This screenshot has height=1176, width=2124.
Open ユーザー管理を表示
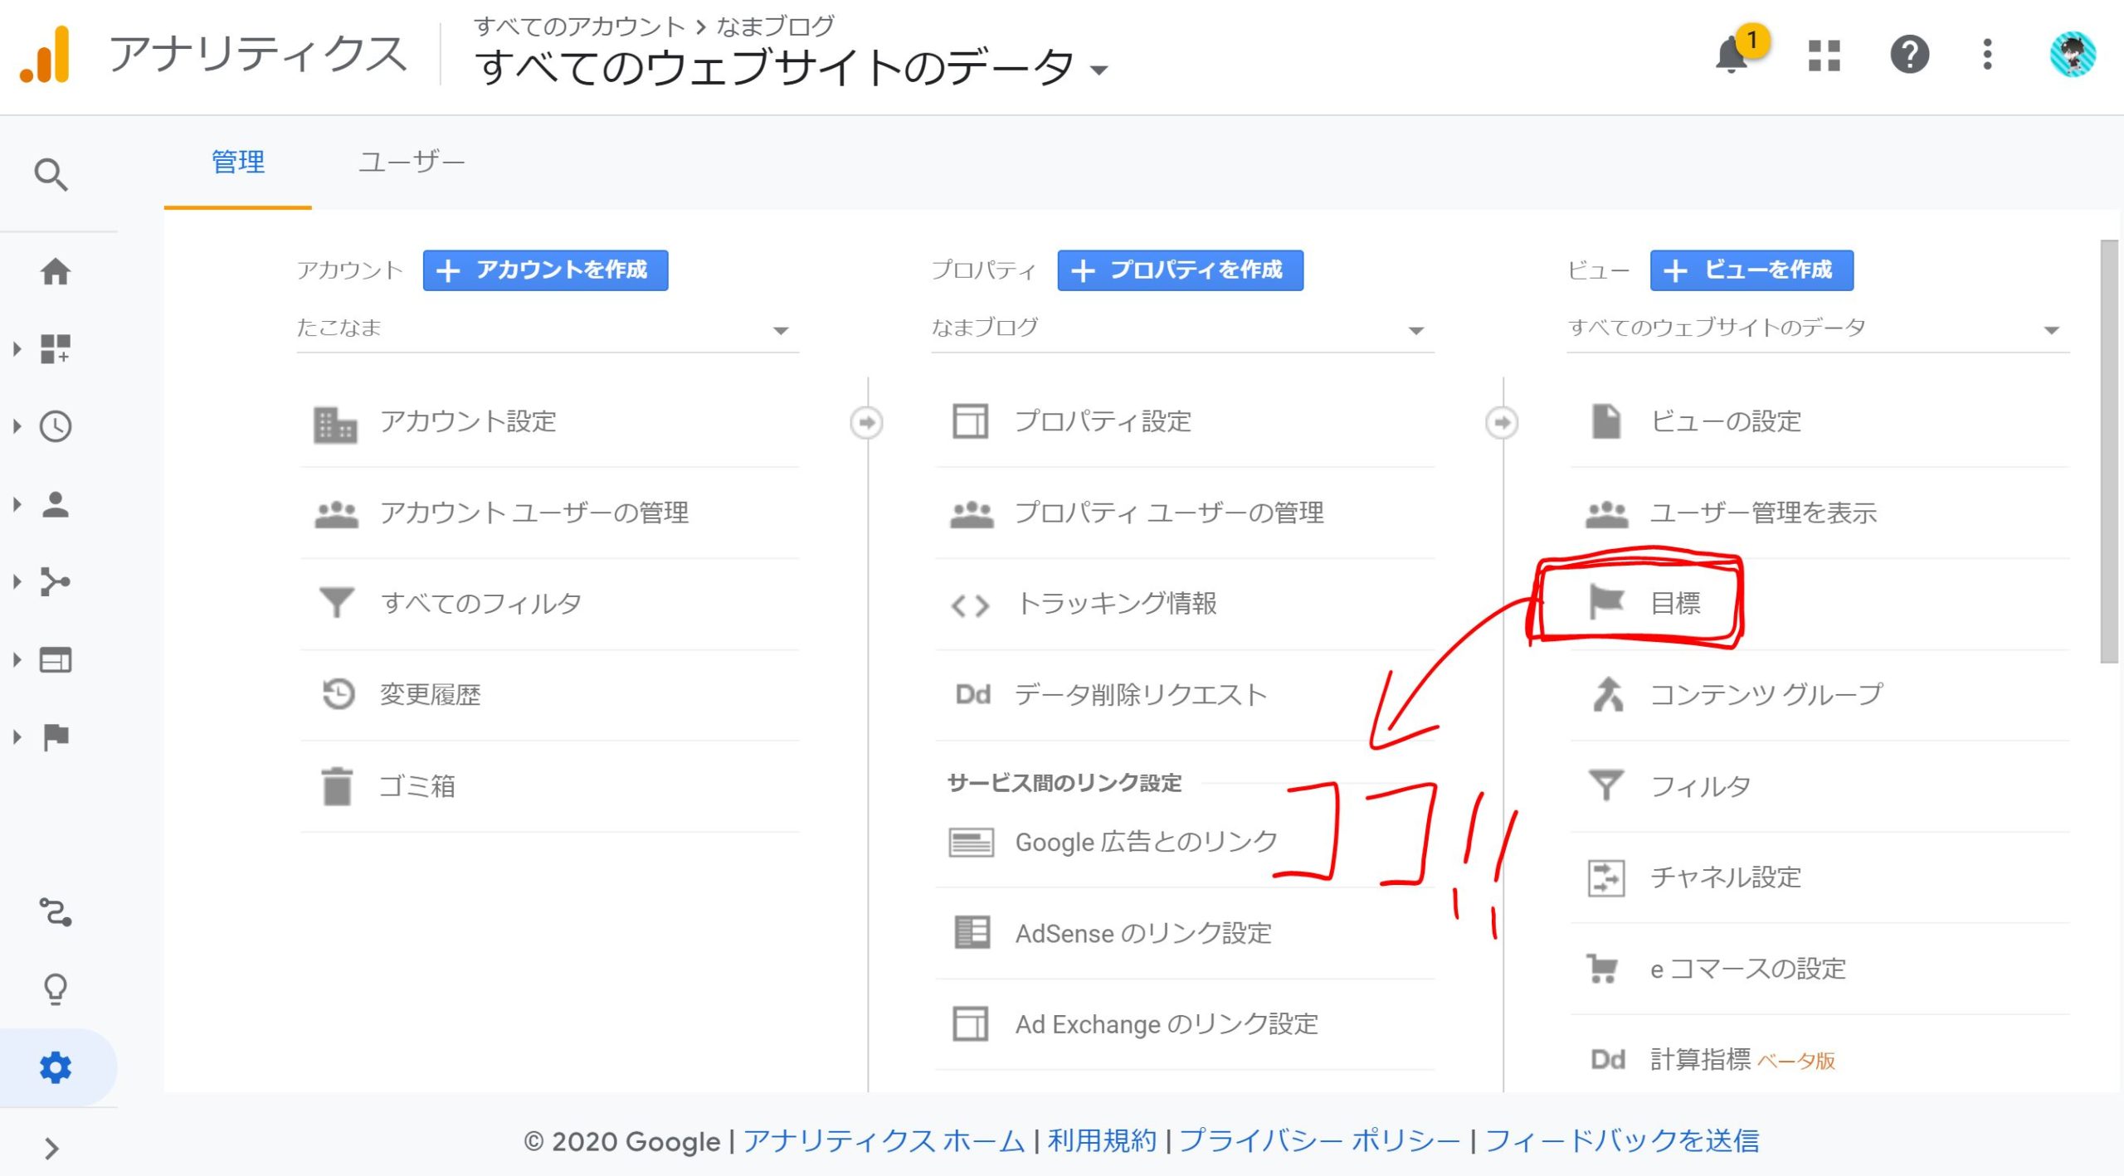click(1820, 513)
